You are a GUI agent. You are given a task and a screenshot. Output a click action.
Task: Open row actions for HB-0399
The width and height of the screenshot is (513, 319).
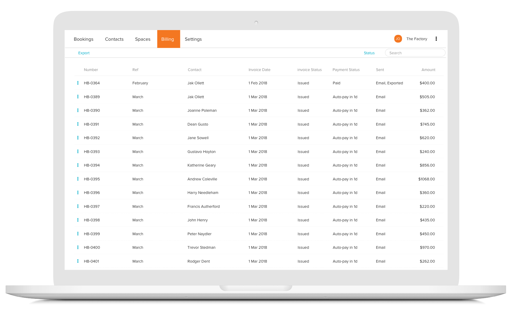pos(78,234)
